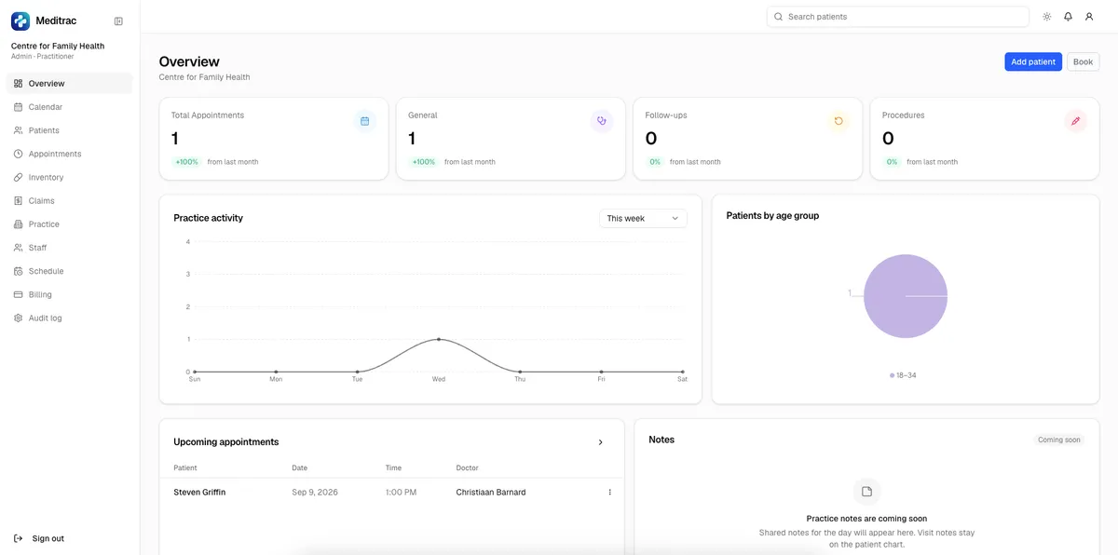Click doctor name Christiaan Barnard
The image size is (1118, 555).
pyautogui.click(x=491, y=492)
